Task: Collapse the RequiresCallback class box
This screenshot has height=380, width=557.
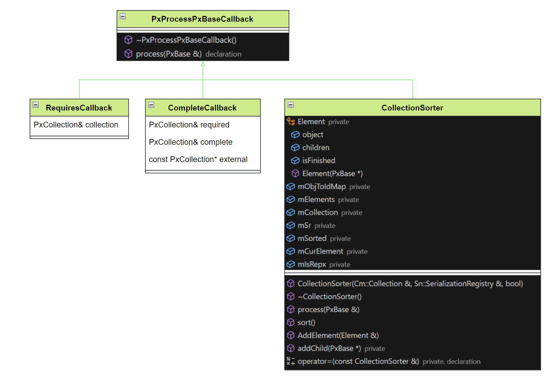Action: coord(36,105)
